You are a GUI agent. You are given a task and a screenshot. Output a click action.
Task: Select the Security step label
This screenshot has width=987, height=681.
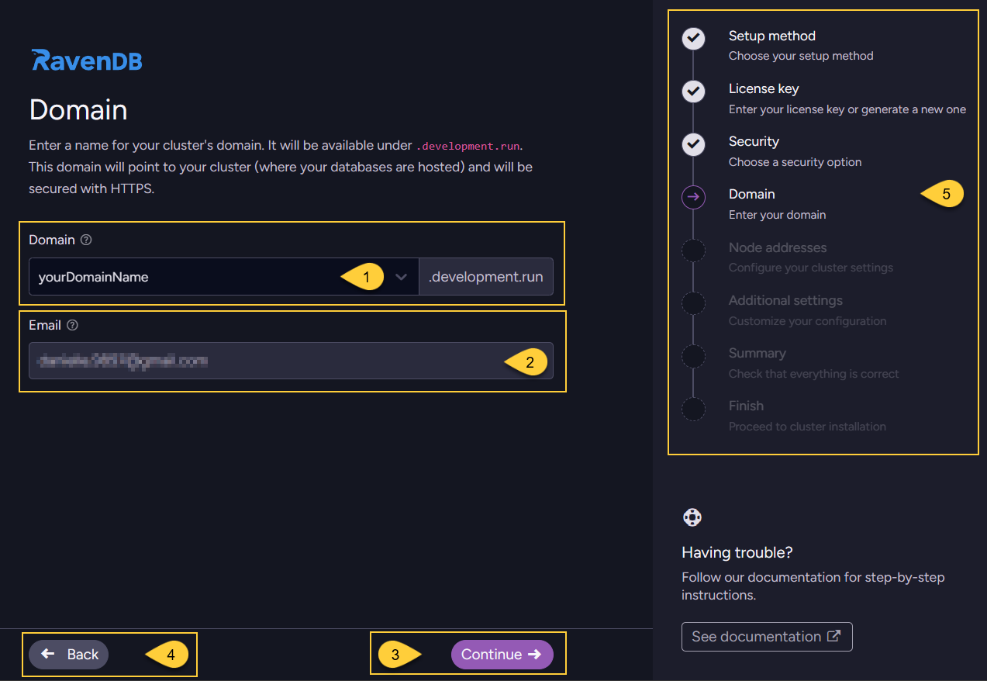[754, 142]
